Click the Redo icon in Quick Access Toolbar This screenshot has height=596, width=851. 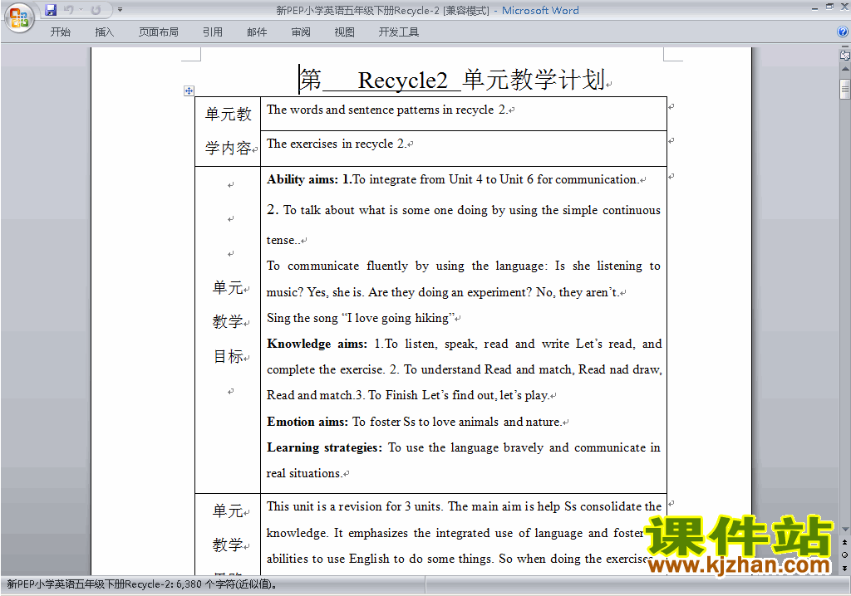coord(96,10)
